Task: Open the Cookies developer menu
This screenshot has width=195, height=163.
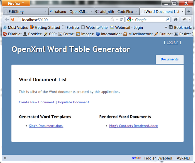Action: coord(33,34)
